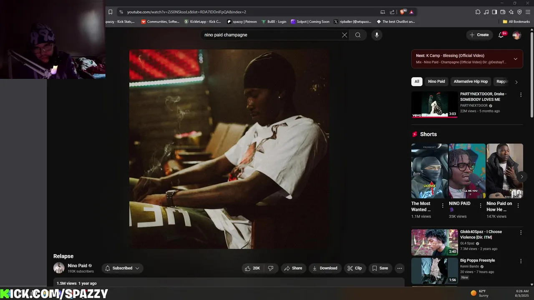
Task: Select the 'All' filter chip
Action: pyautogui.click(x=417, y=82)
